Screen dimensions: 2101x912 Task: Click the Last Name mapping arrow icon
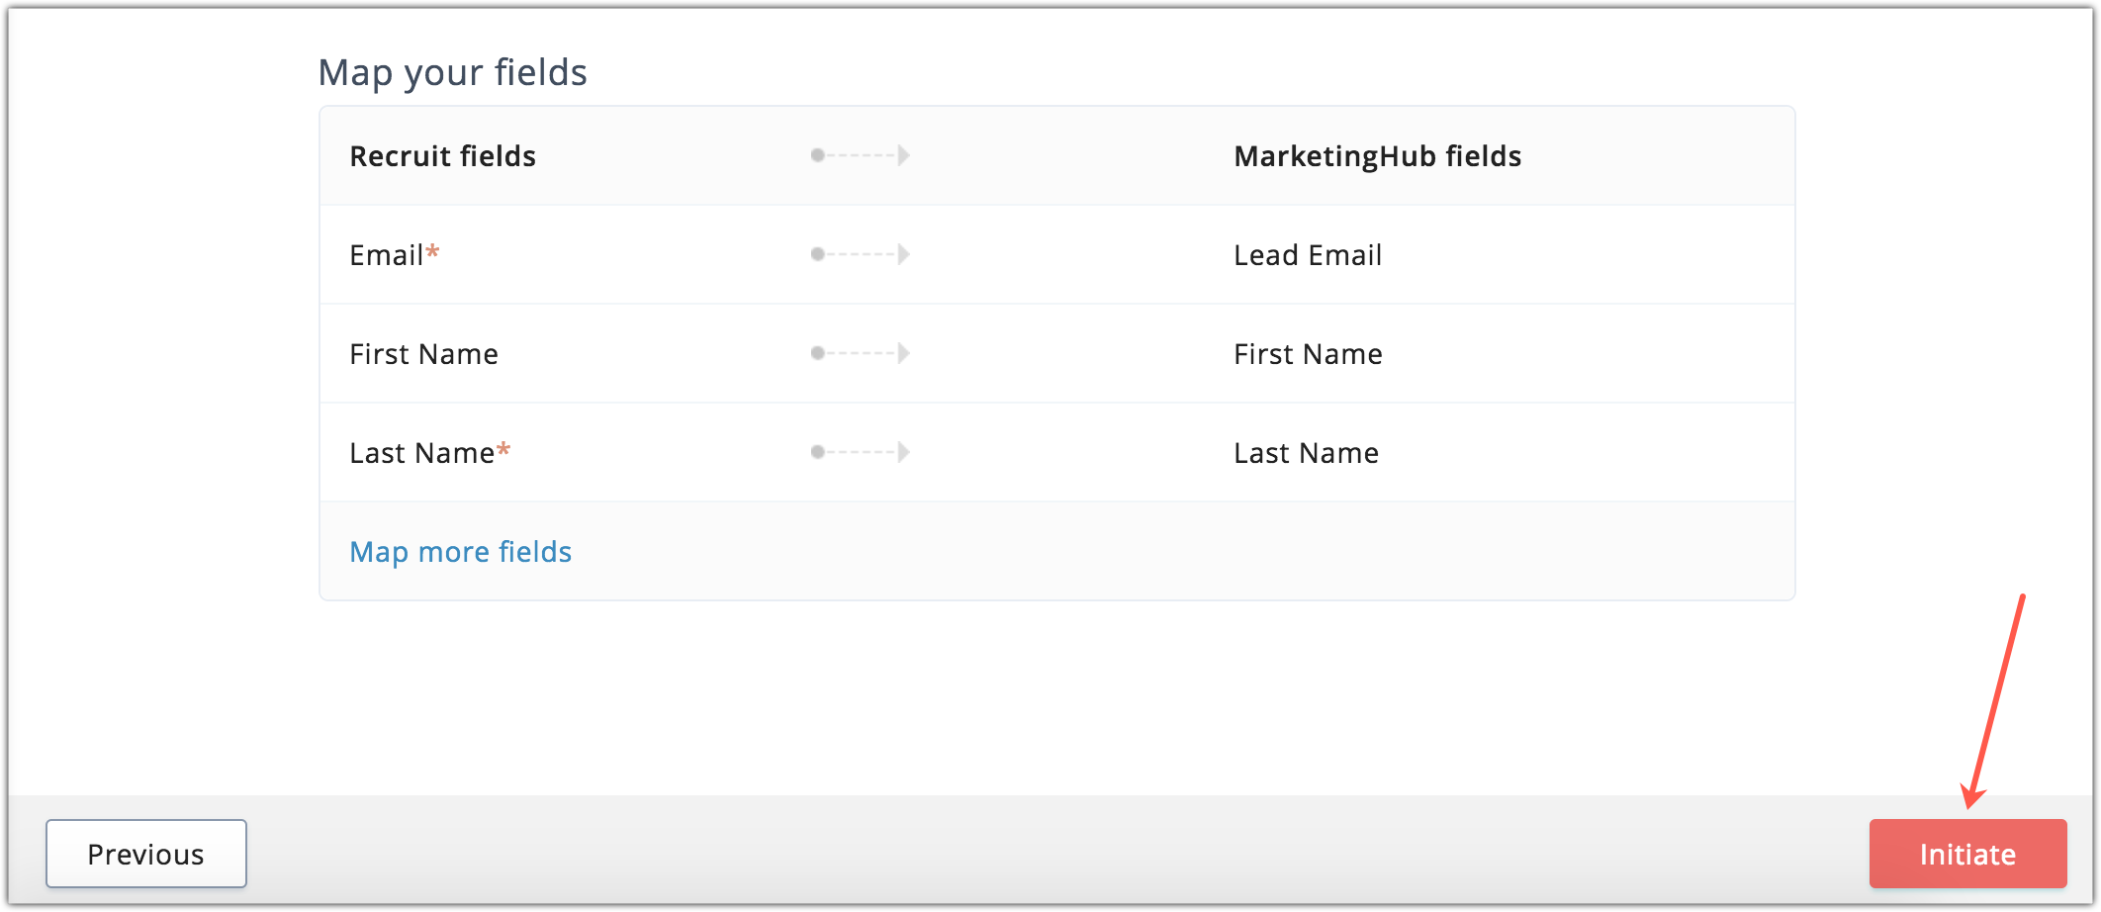861,452
